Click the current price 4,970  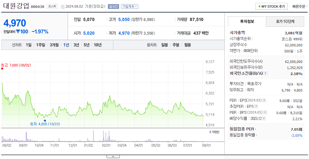coord(15,23)
